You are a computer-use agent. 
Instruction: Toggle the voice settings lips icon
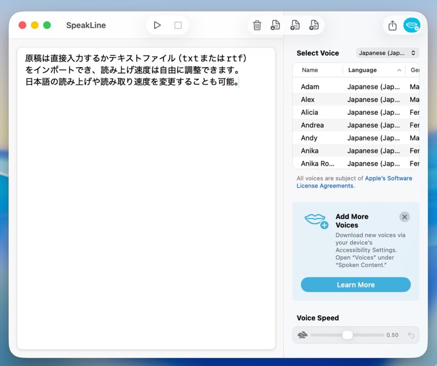click(411, 26)
